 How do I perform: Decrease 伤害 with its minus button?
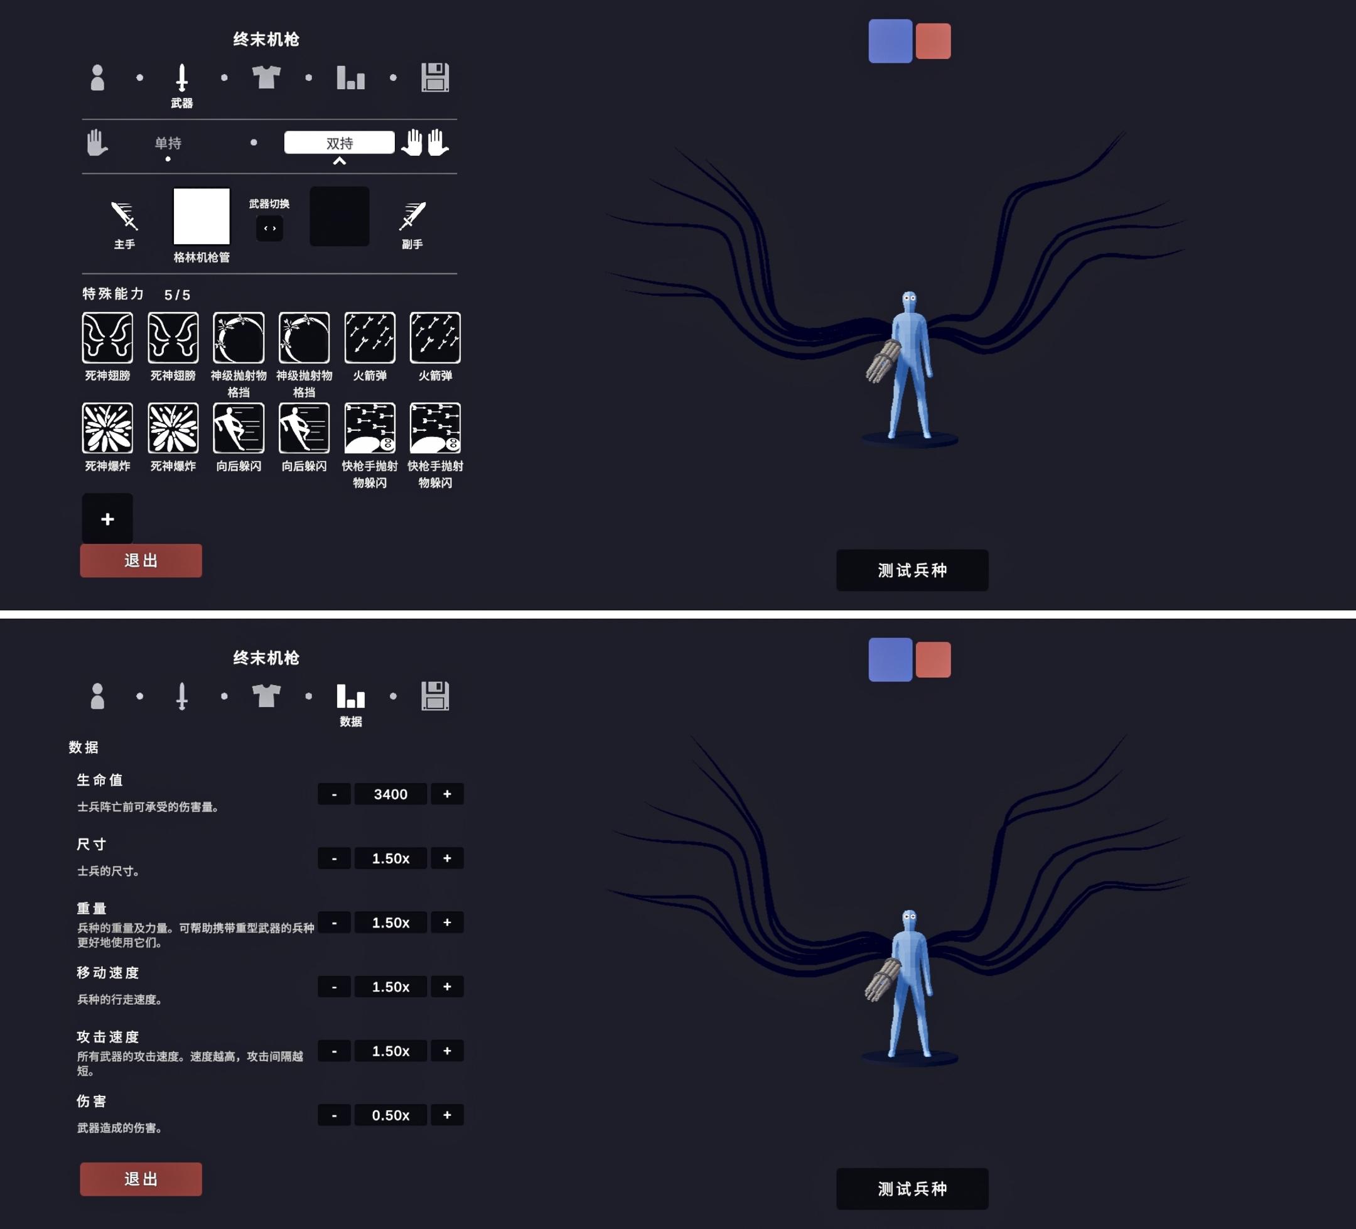333,1115
